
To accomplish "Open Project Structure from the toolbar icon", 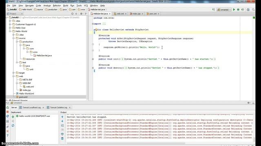I will pos(248,10).
